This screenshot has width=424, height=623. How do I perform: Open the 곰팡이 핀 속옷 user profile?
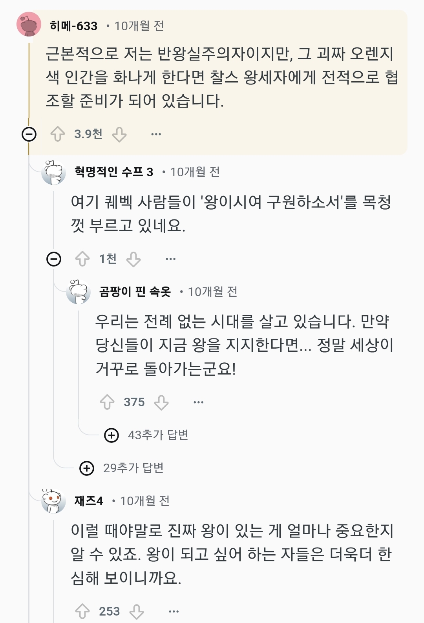[x=135, y=292]
